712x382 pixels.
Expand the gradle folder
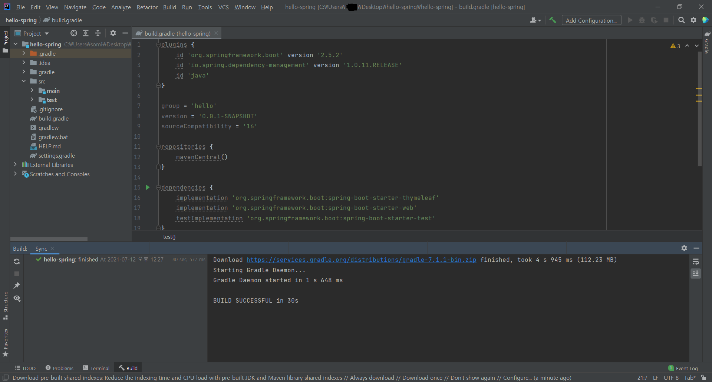[24, 72]
